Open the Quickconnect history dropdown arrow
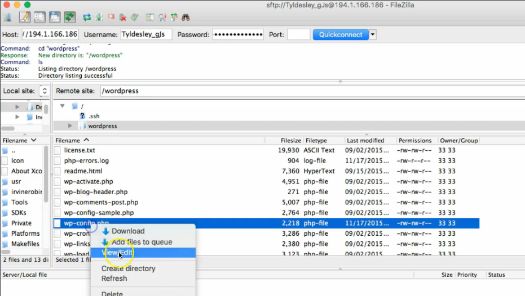Viewport: 525px width, 296px height. click(x=372, y=34)
